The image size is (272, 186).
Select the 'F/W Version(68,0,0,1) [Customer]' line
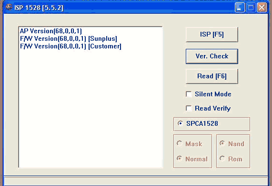click(71, 46)
